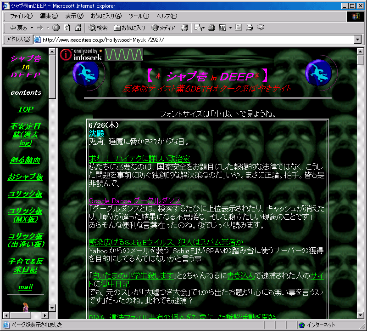This screenshot has width=367, height=331.
Task: Open the Favorites (お気に入り) toolbar button
Action: [x=129, y=28]
